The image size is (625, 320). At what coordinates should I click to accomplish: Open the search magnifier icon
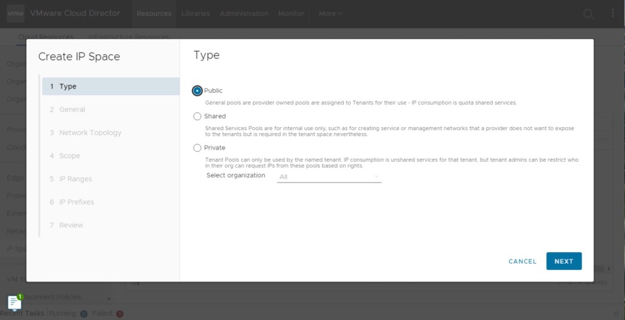coord(588,14)
